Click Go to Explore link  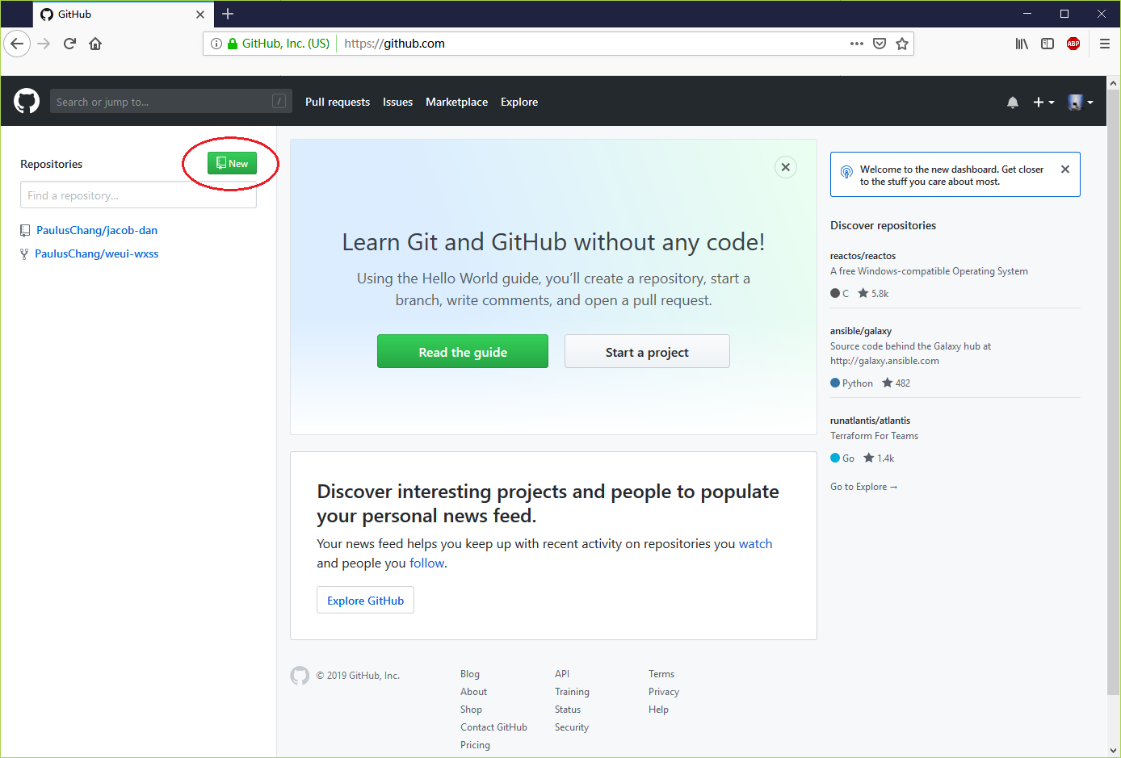863,487
